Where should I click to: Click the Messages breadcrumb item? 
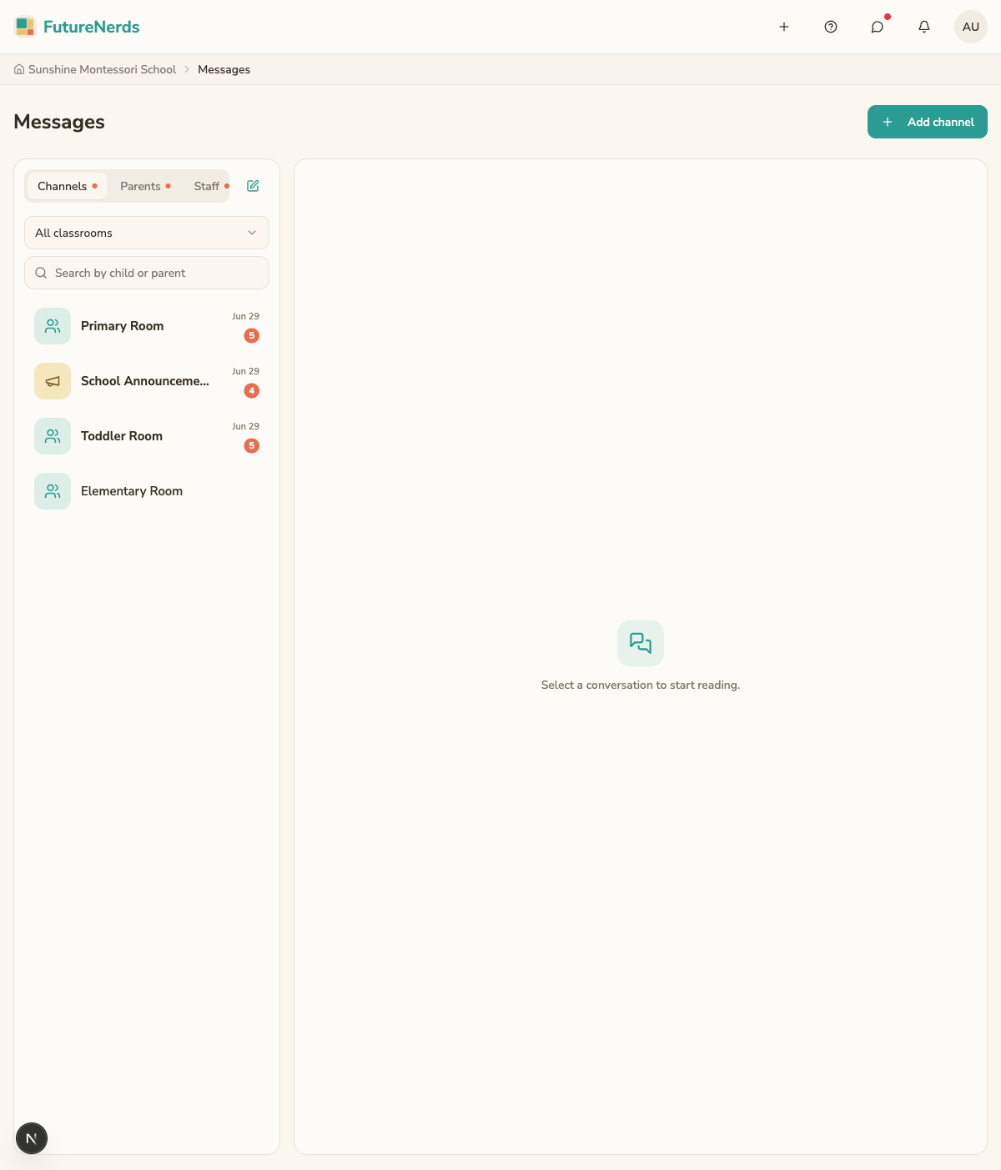point(224,69)
